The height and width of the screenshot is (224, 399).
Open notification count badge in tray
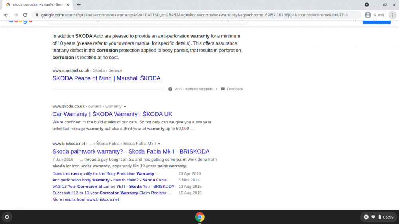click(x=366, y=217)
